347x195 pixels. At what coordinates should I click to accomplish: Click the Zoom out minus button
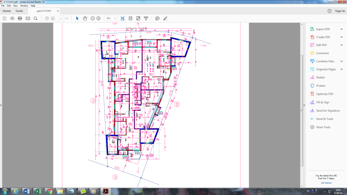click(93, 18)
